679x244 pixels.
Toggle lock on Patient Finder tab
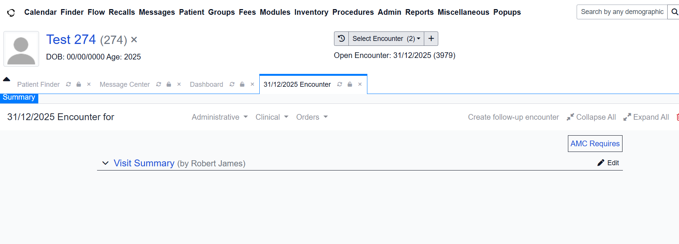click(79, 84)
